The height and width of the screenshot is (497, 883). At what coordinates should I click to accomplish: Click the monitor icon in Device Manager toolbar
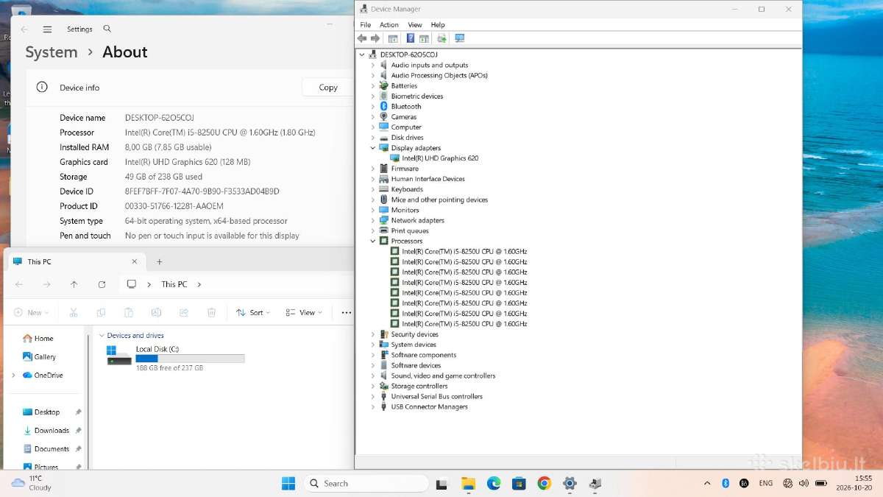[460, 38]
